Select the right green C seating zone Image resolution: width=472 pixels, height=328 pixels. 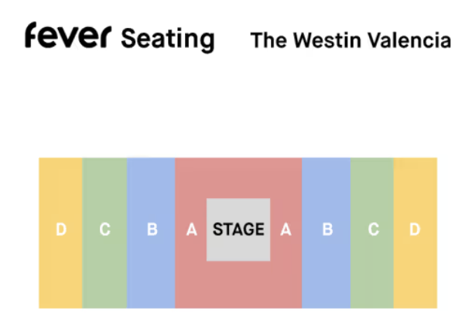[x=372, y=233]
